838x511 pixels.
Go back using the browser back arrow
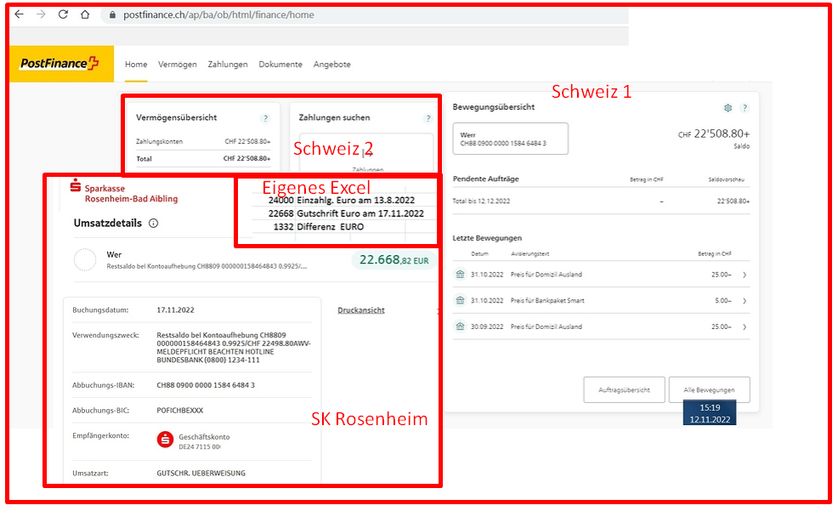tap(20, 14)
